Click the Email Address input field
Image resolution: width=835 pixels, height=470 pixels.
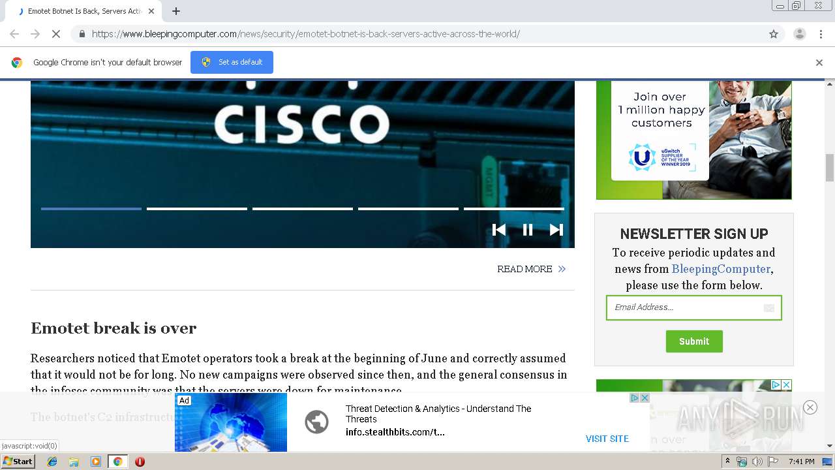click(x=694, y=307)
